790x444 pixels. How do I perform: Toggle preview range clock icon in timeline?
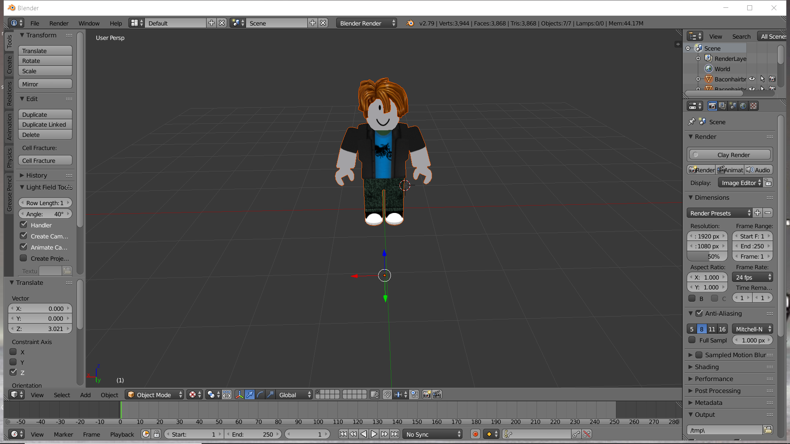click(x=146, y=434)
